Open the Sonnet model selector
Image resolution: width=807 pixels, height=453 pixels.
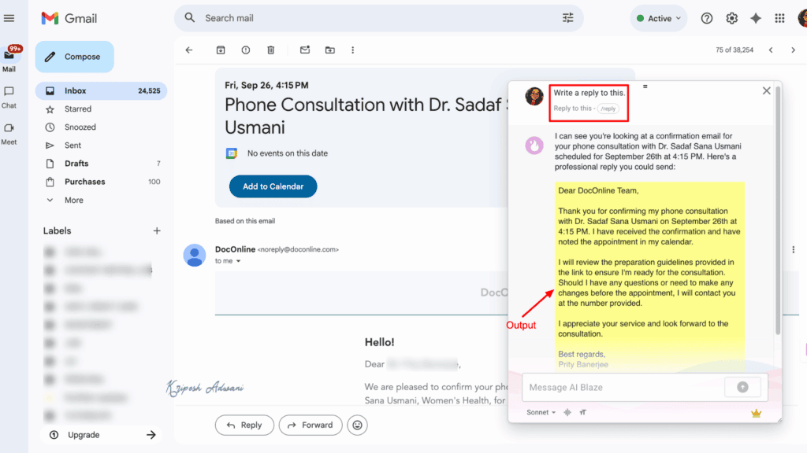click(540, 411)
